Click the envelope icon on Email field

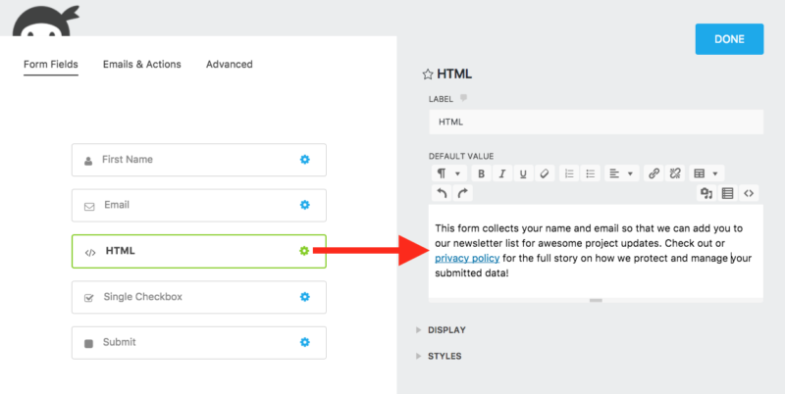[89, 207]
